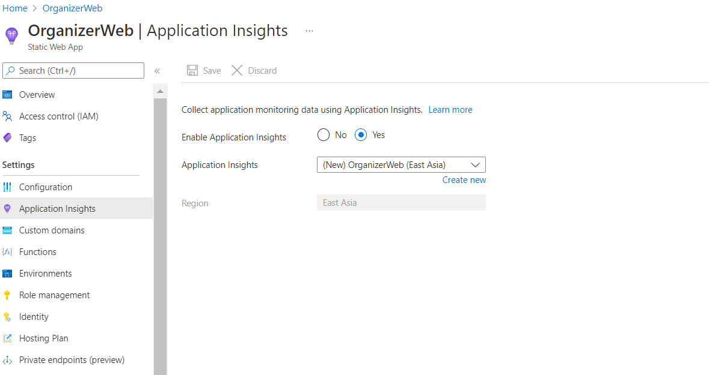Viewport: 709px width, 375px height.
Task: Click the search magnifier icon
Action: [10, 70]
